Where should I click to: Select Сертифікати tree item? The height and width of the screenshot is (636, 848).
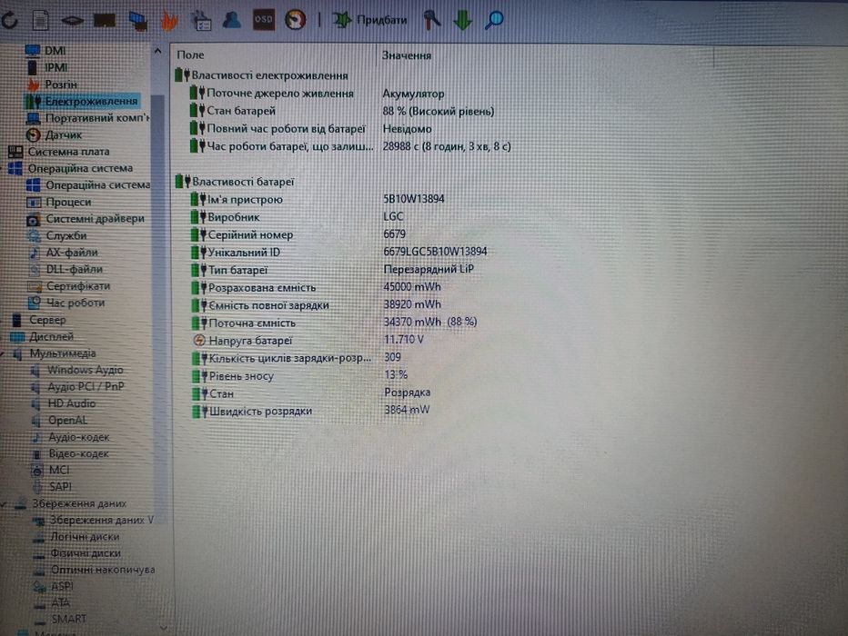(x=78, y=285)
